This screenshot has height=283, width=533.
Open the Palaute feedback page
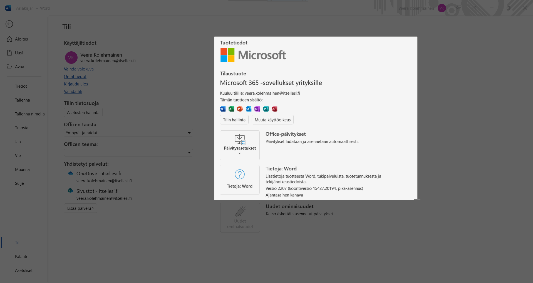click(22, 257)
